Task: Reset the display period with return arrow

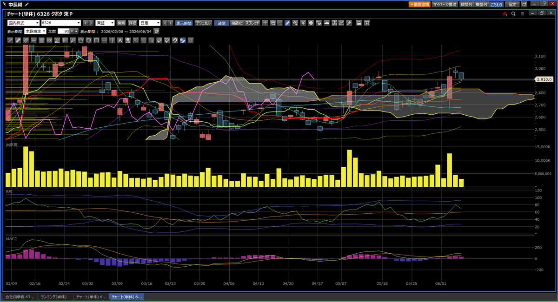Action: (157, 31)
